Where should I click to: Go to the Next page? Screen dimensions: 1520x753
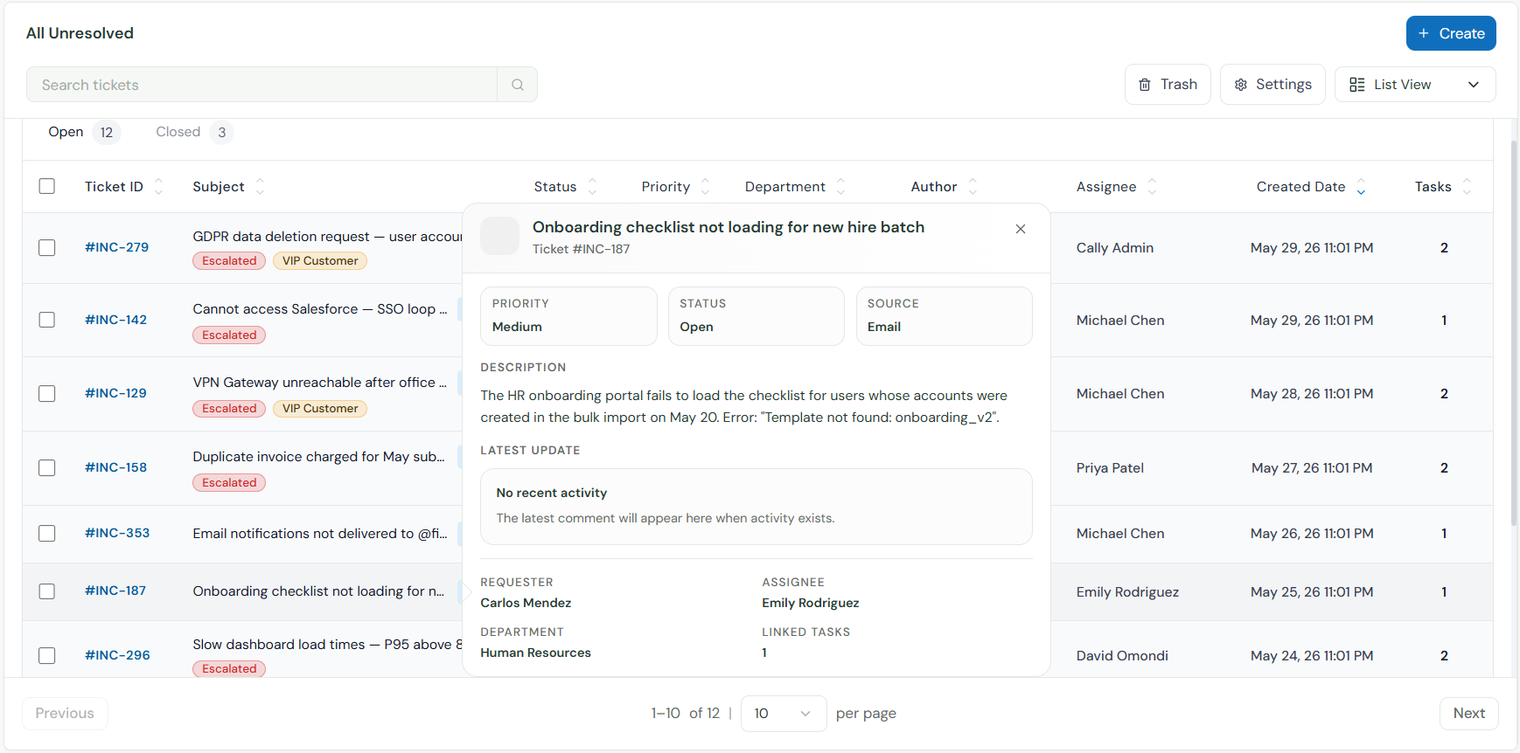pos(1469,714)
